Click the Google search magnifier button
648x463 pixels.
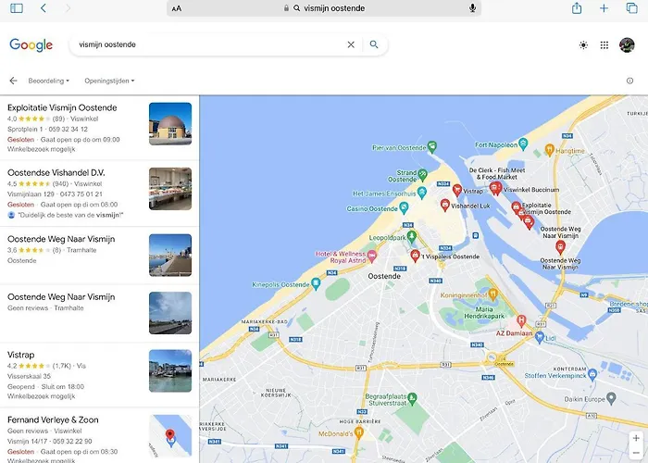point(374,44)
